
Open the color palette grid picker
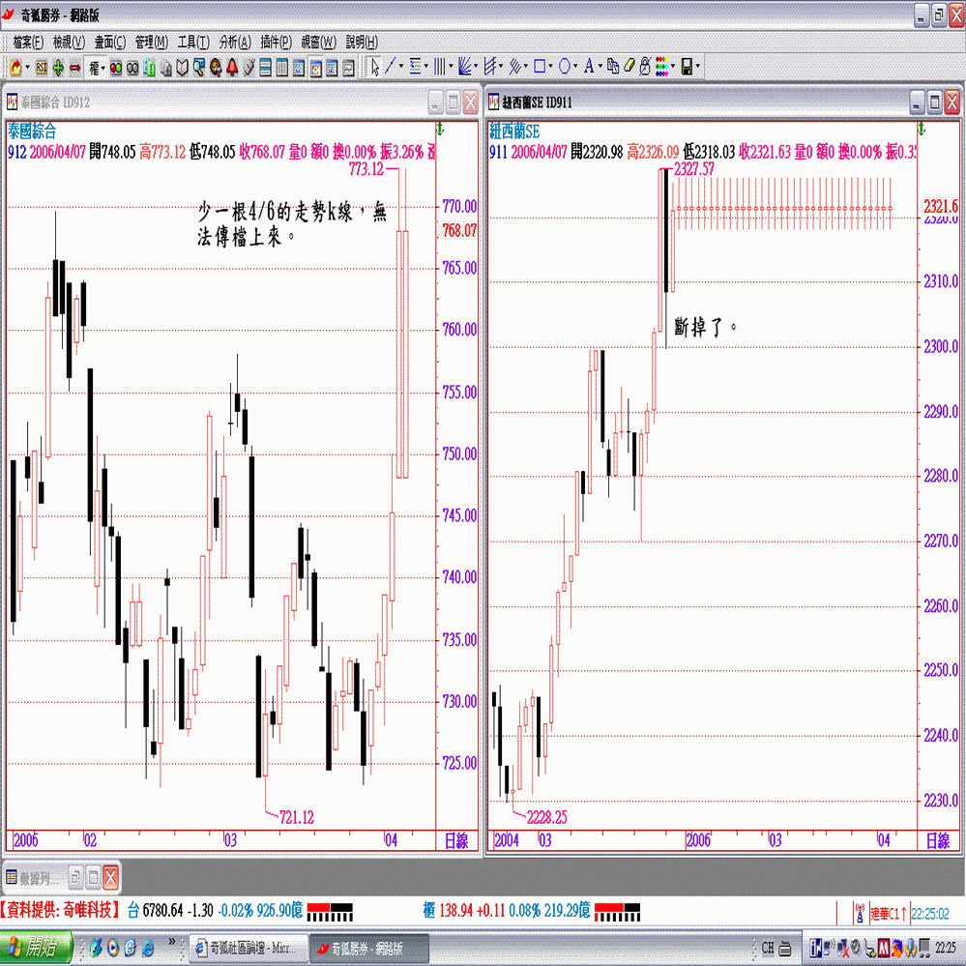click(x=662, y=67)
